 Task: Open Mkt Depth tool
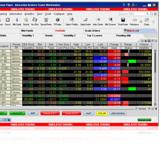coord(17,22)
